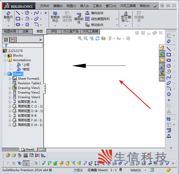Click Linear Sketch Pattern (线性草图阵列)
Viewport: 179px width, 174px height.
point(97,19)
